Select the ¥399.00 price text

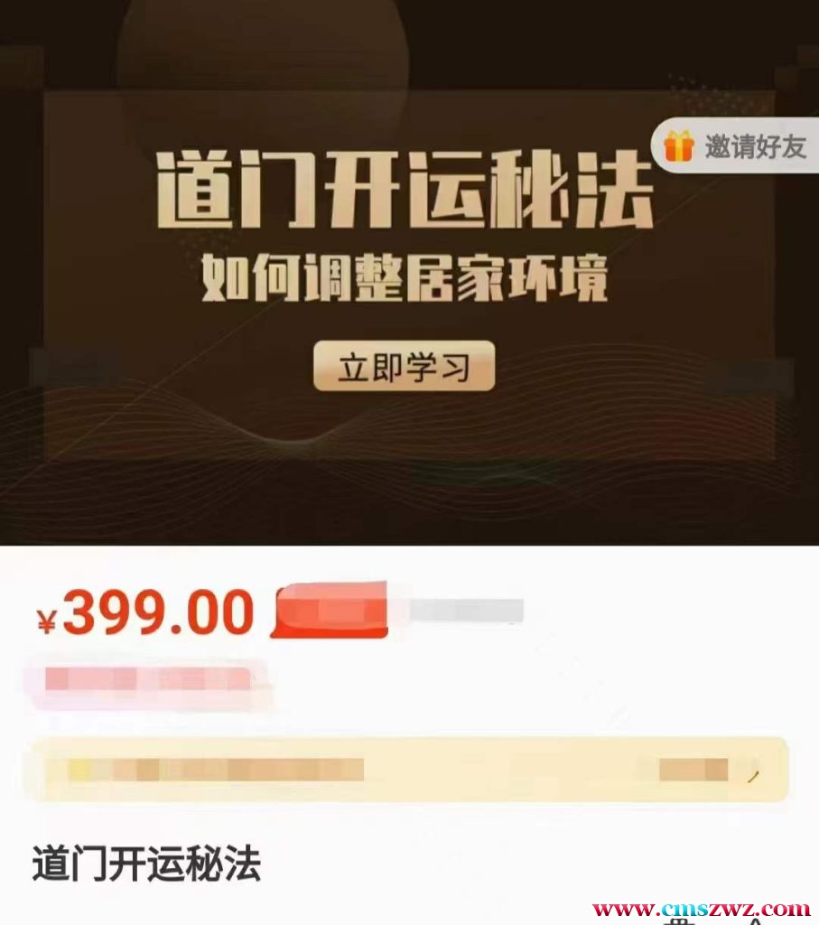click(145, 613)
